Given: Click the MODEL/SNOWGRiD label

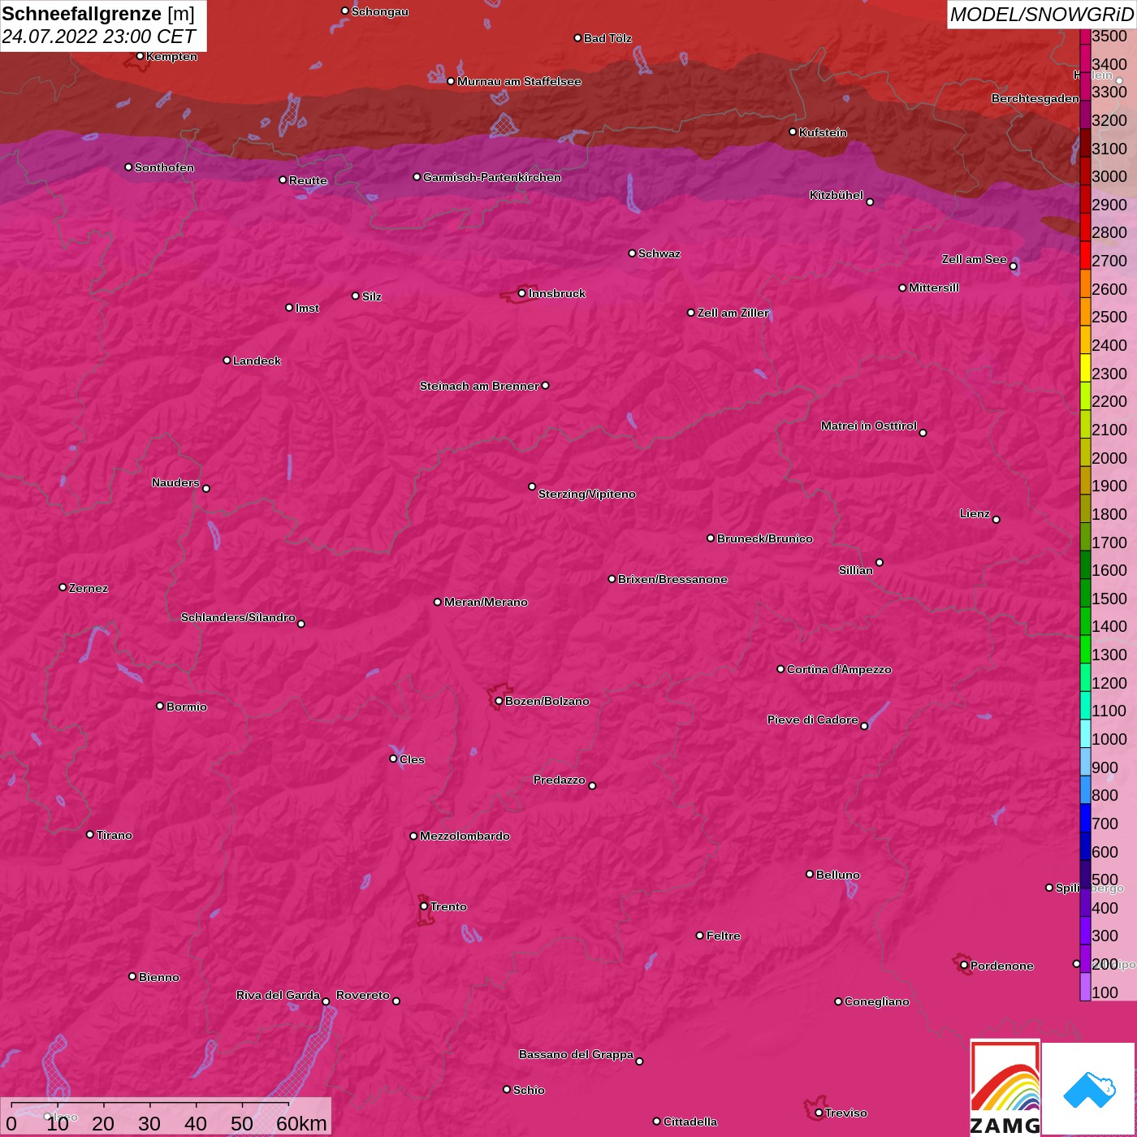Looking at the screenshot, I should point(1040,15).
